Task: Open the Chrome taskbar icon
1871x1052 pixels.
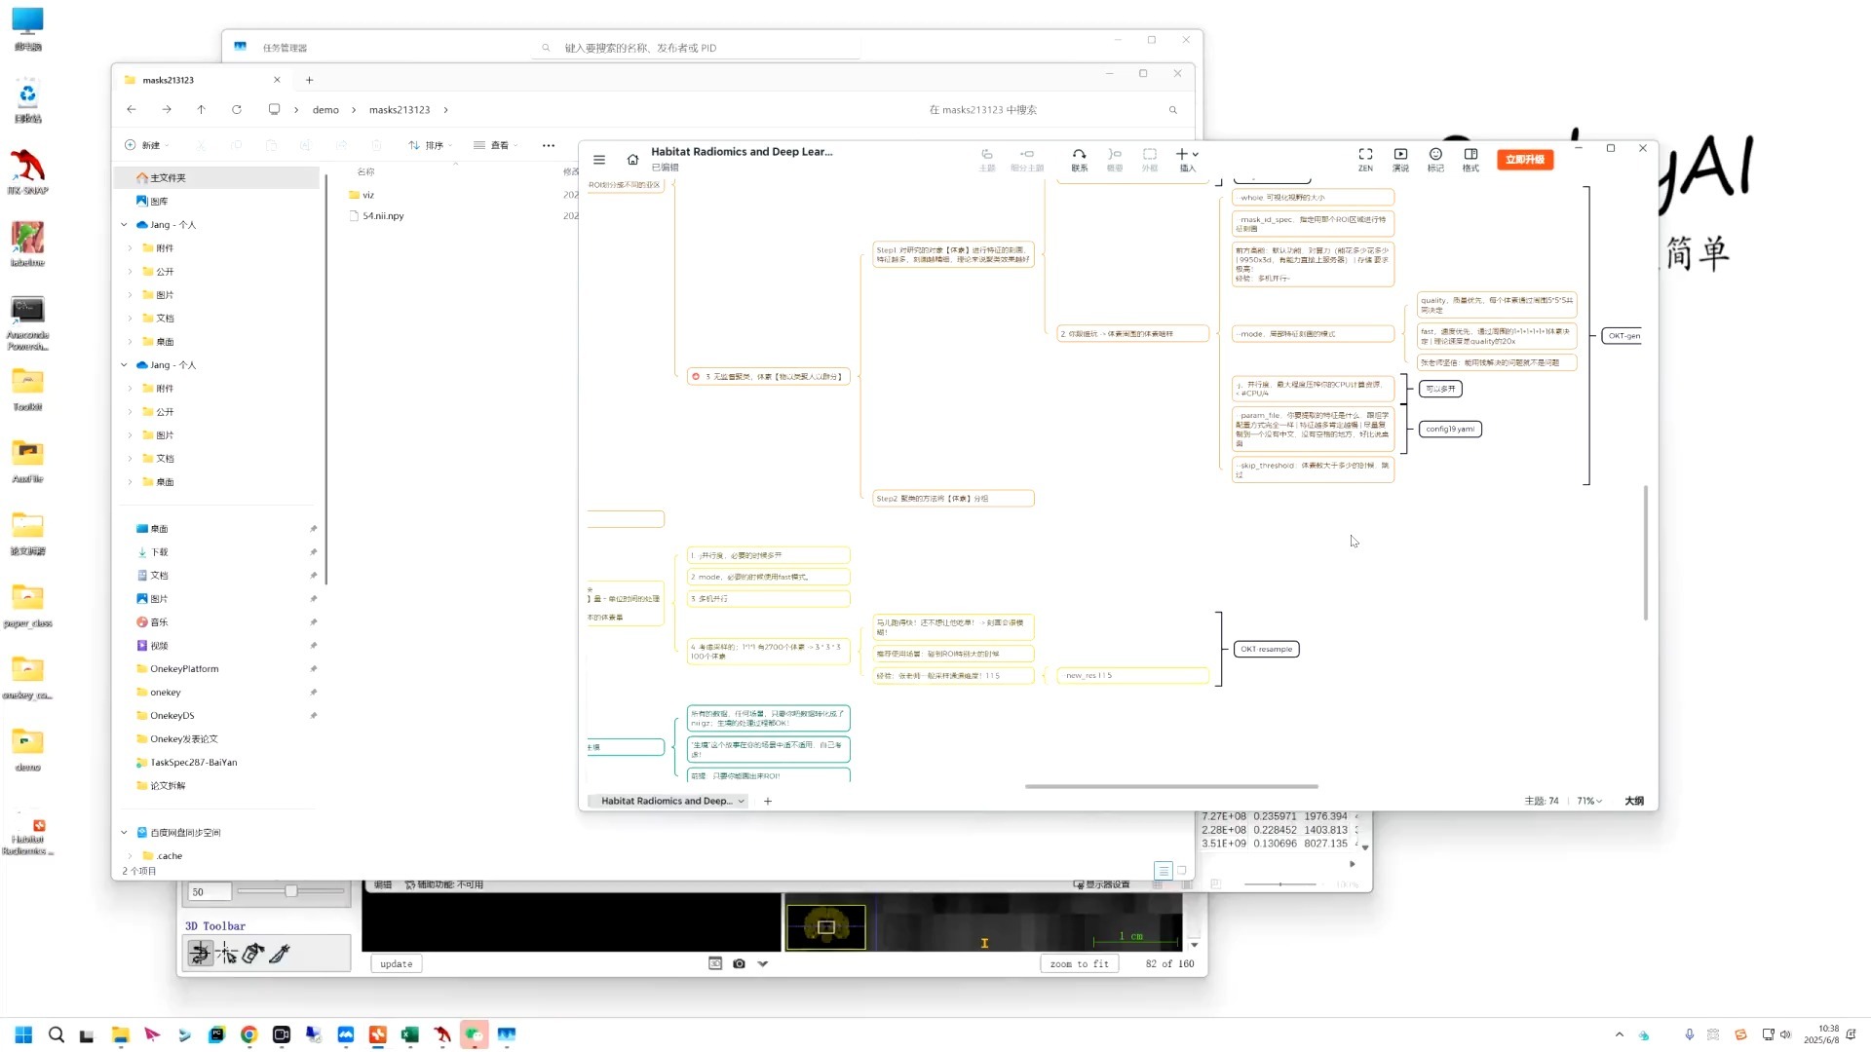Action: pos(248,1034)
